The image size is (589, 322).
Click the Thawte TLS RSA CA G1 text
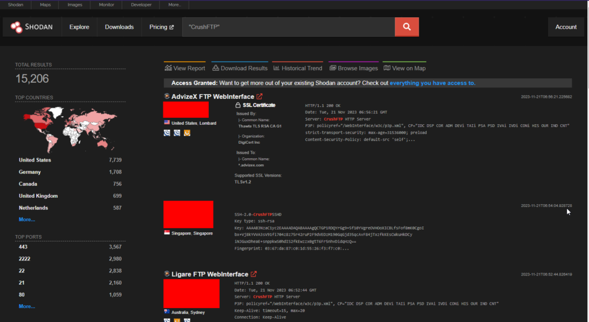[x=259, y=126]
